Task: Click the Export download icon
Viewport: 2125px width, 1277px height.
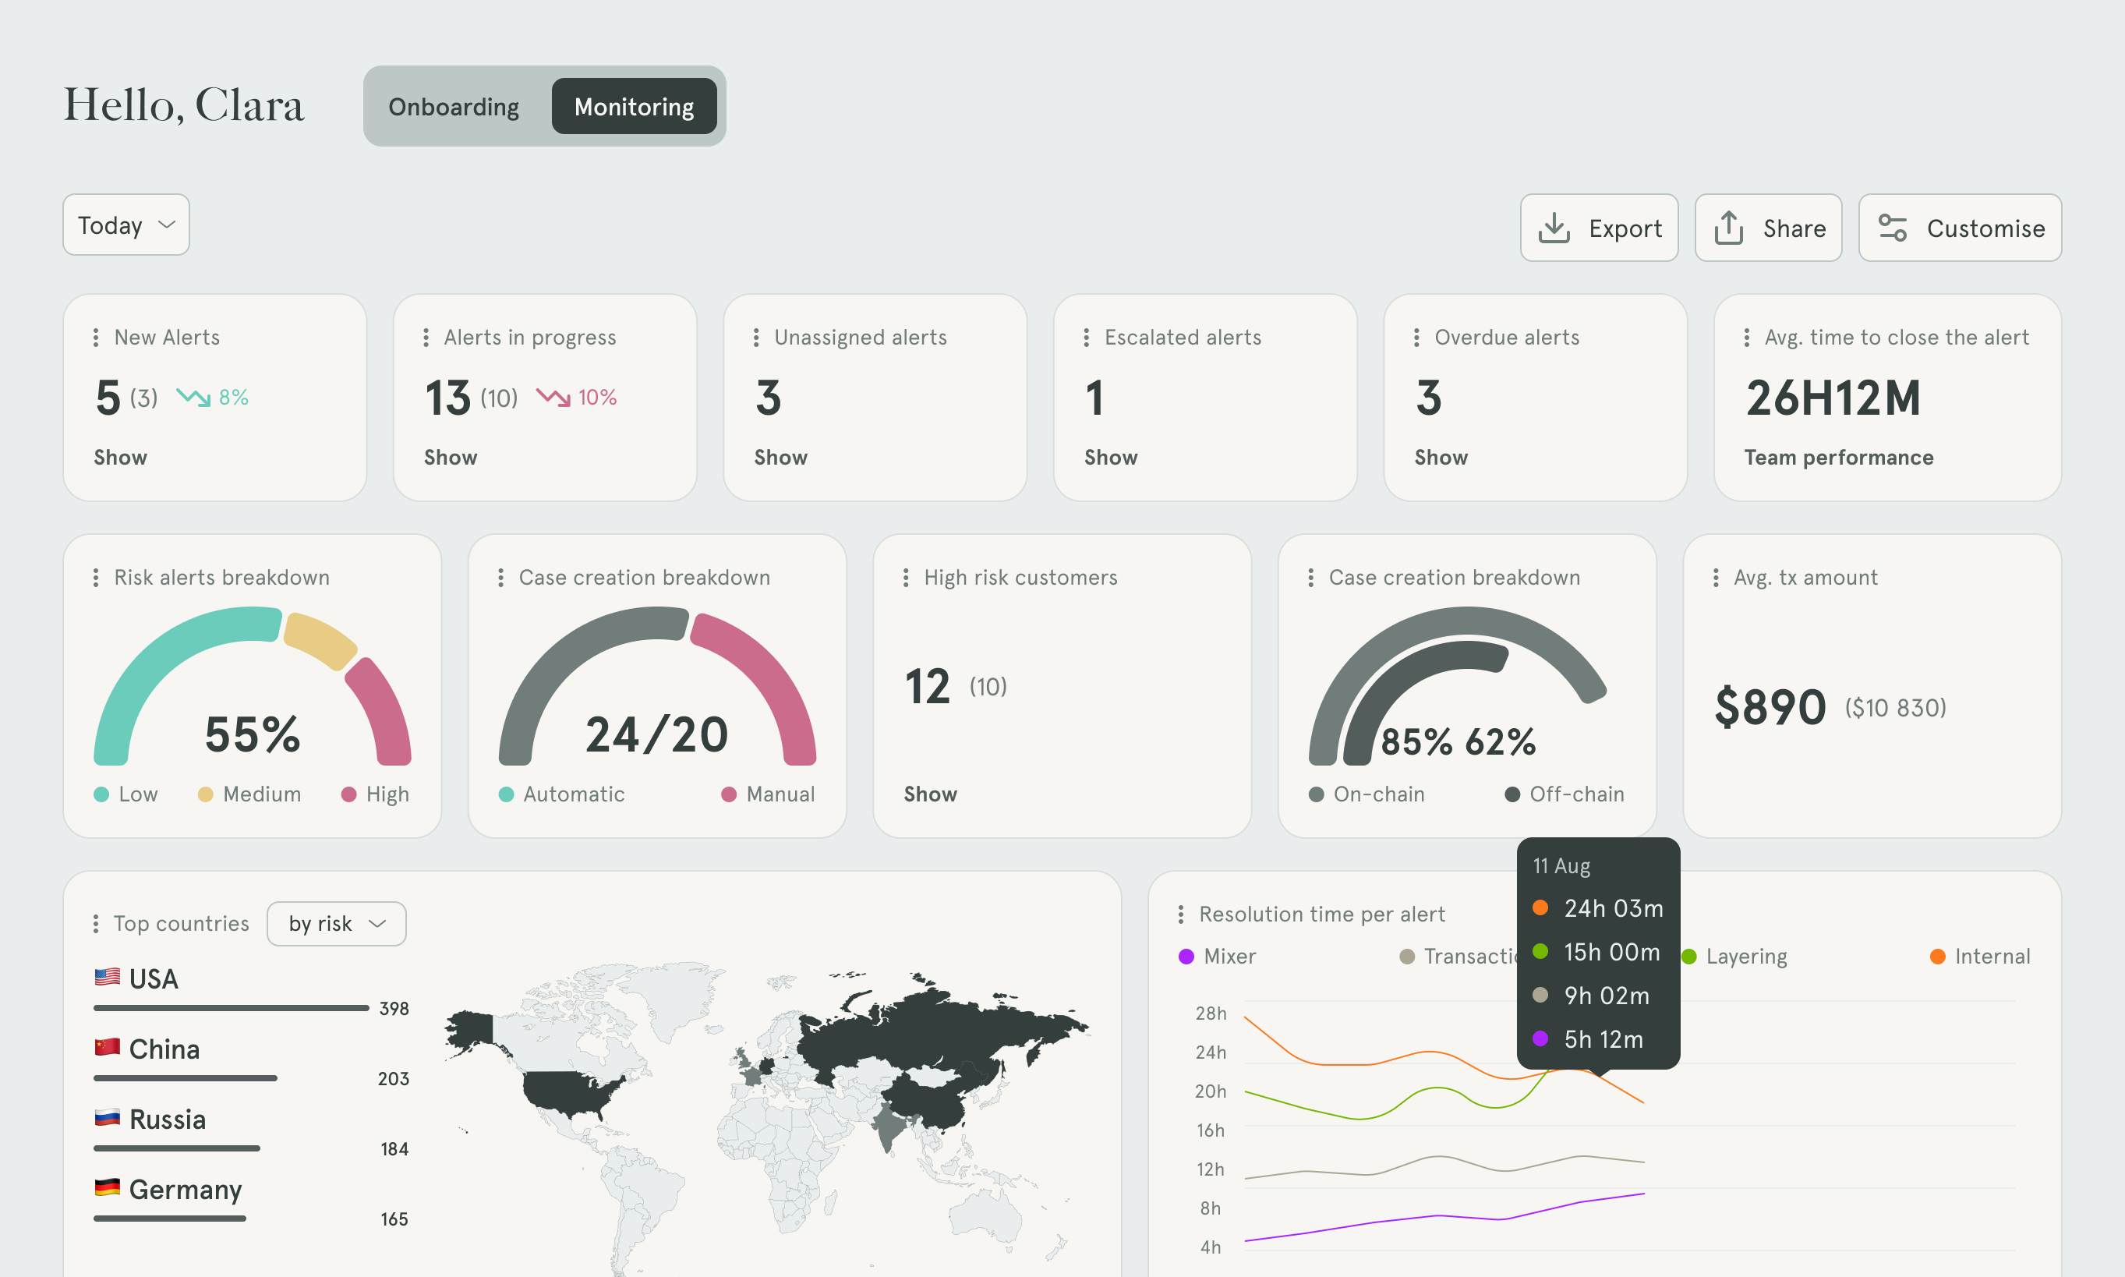Action: click(x=1554, y=228)
